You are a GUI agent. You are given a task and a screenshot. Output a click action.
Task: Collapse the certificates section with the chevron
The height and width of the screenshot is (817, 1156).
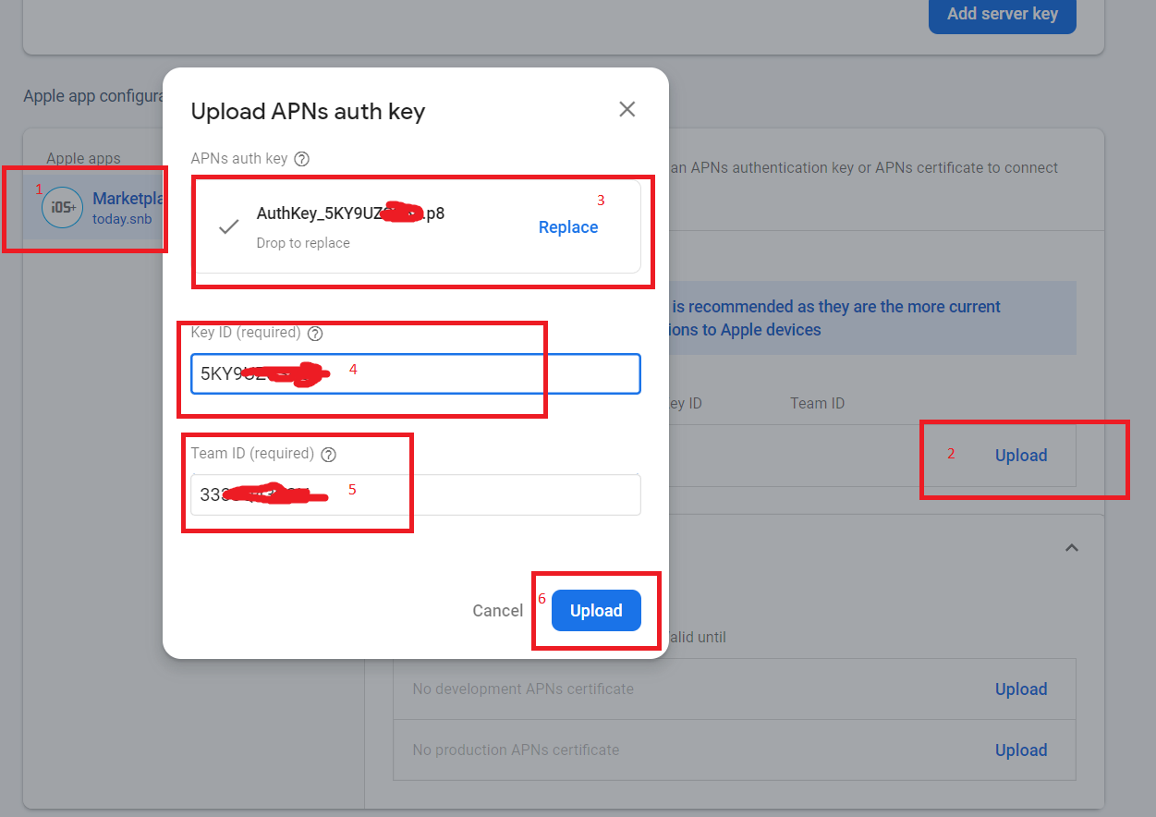coord(1071,547)
